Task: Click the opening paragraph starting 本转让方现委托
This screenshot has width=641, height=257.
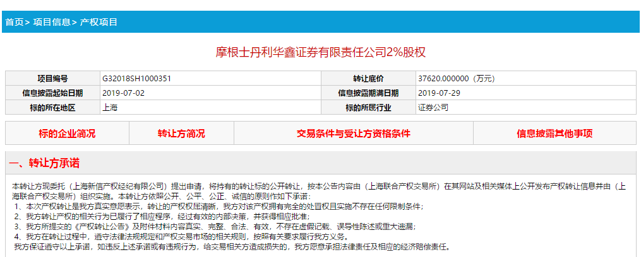Action: (x=319, y=191)
